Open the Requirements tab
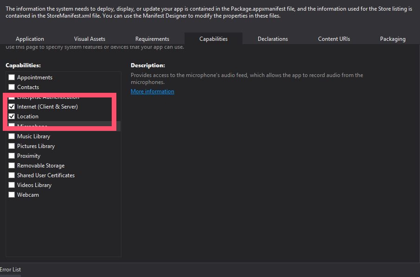 tap(152, 39)
